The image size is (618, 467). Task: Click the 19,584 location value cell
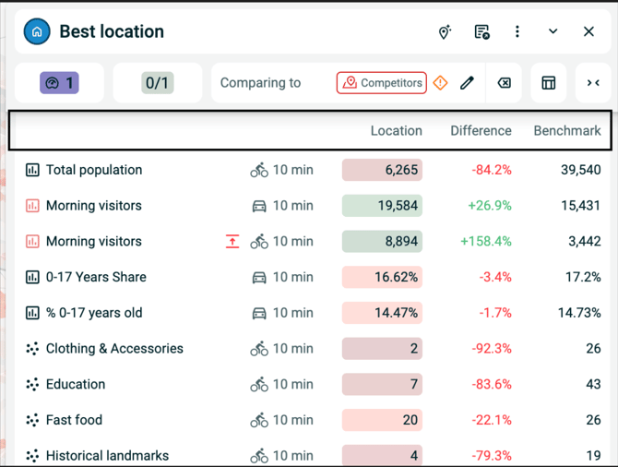click(382, 206)
